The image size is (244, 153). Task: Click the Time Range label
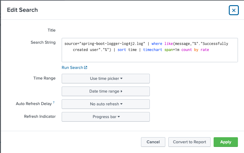pyautogui.click(x=44, y=78)
